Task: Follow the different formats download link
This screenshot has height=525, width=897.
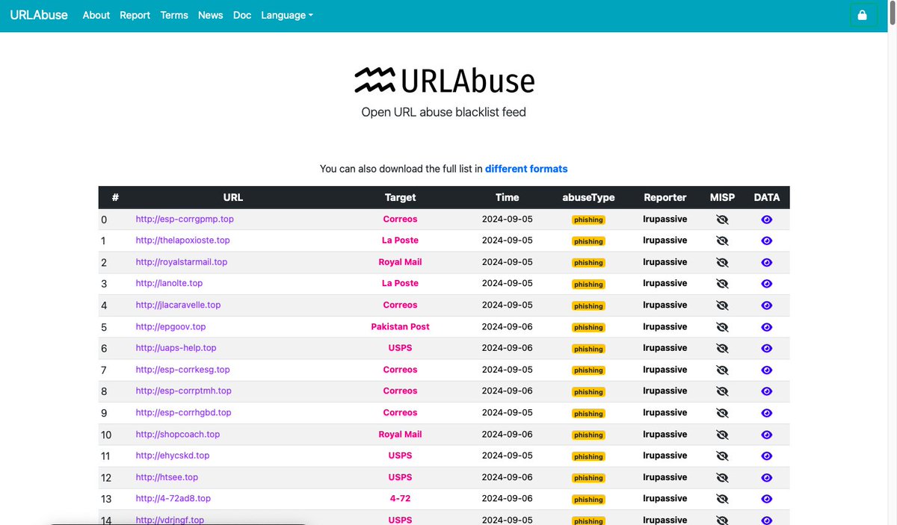Action: pyautogui.click(x=526, y=169)
